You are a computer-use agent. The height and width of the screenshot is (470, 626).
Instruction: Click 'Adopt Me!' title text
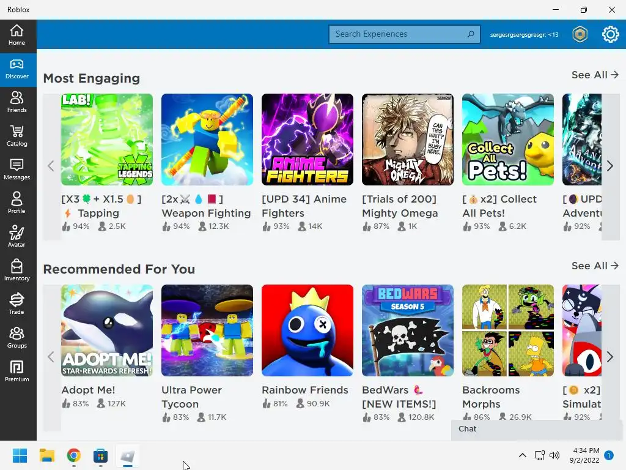pyautogui.click(x=88, y=390)
